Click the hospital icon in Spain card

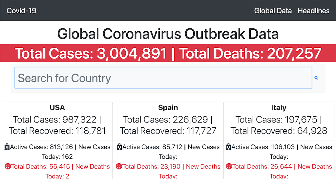pyautogui.click(x=119, y=147)
